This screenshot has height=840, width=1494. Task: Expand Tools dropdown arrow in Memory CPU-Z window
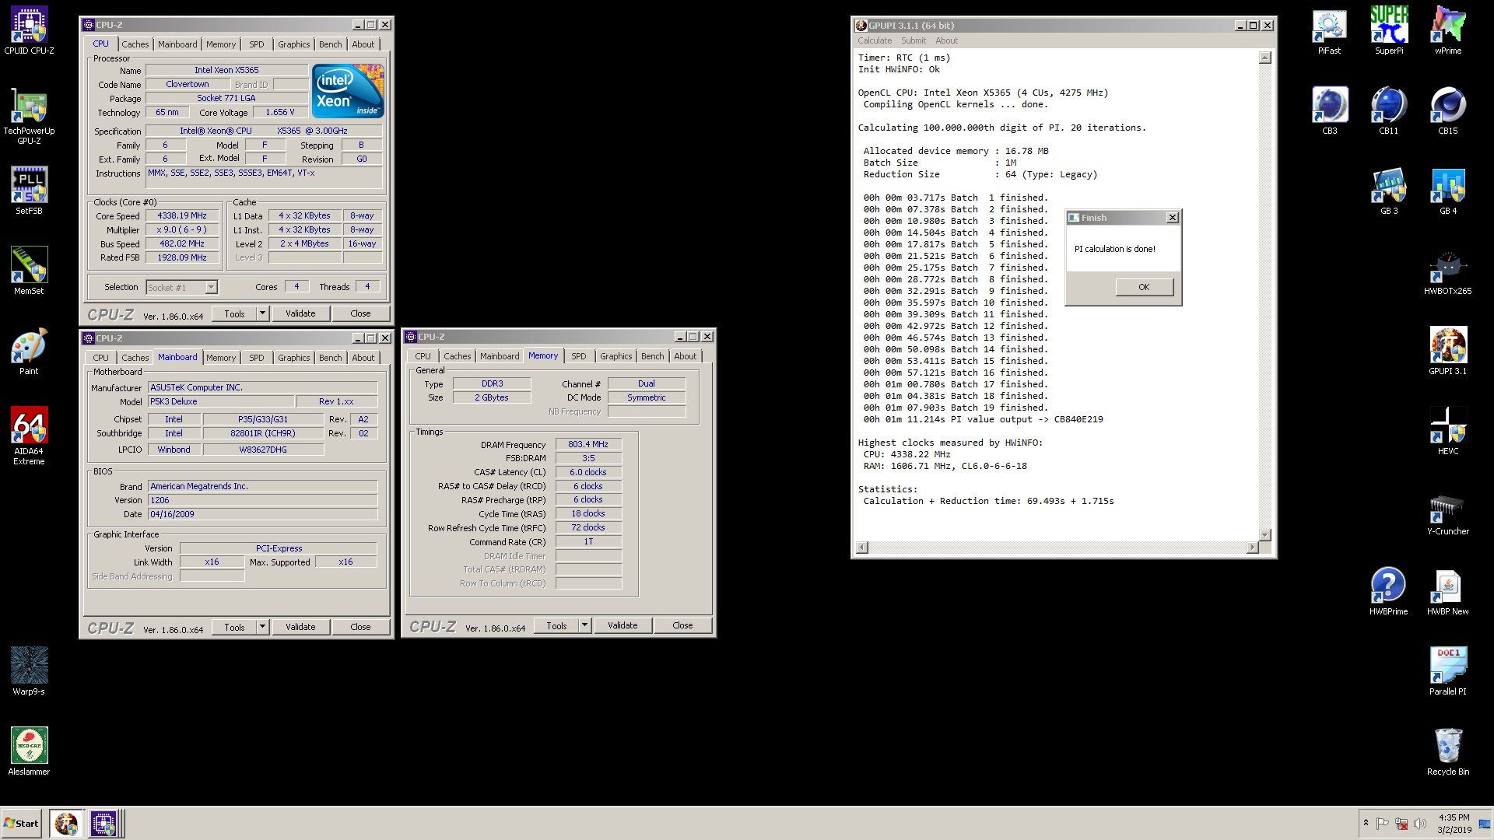pyautogui.click(x=584, y=625)
